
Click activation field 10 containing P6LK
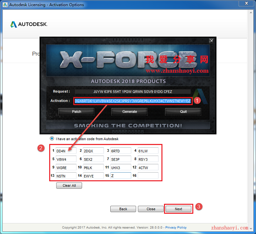93,167
